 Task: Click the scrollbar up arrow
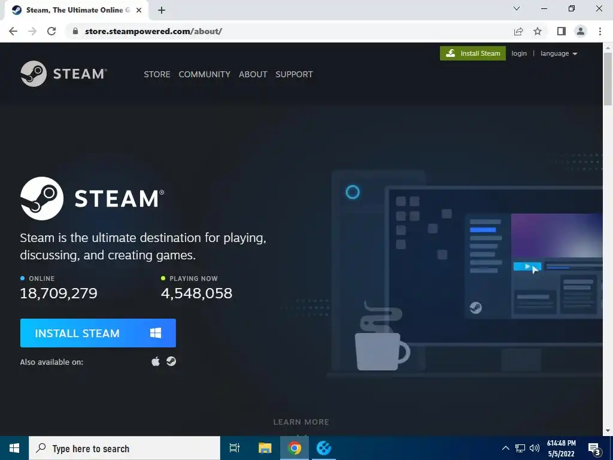(x=608, y=47)
